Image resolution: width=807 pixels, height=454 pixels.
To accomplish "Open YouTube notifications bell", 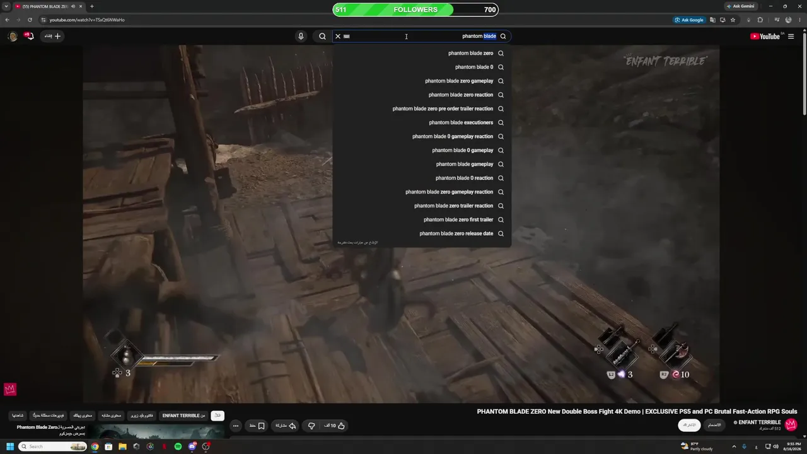I will [x=29, y=36].
